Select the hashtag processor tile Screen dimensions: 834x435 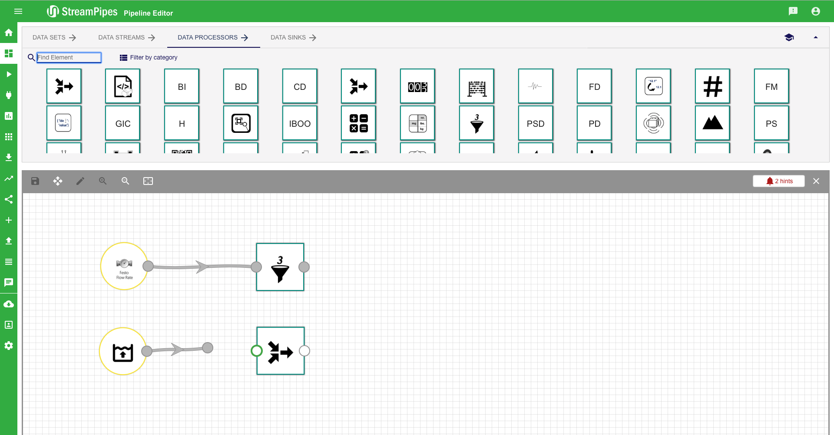pos(712,86)
